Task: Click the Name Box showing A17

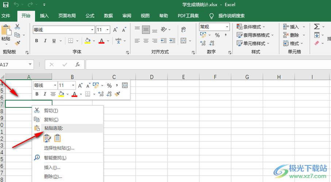Action: click(x=15, y=64)
